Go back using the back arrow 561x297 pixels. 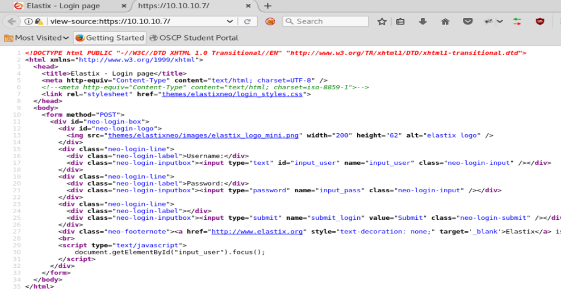click(x=12, y=21)
